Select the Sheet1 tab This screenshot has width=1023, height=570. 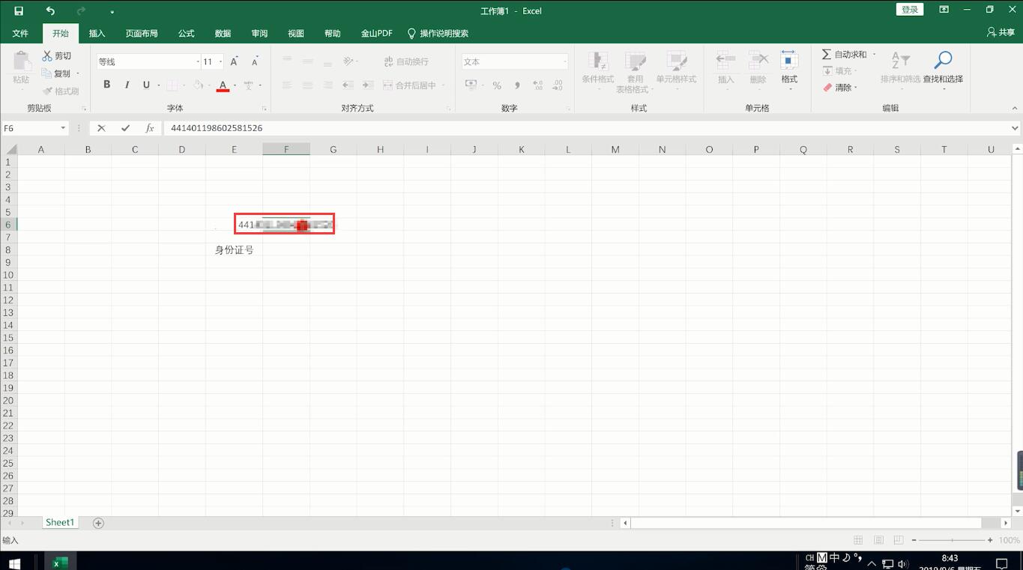pyautogui.click(x=60, y=522)
